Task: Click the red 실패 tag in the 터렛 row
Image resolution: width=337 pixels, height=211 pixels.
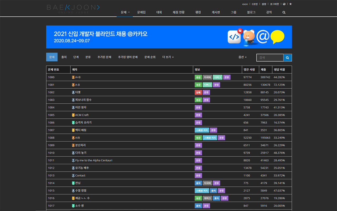Action: (198, 93)
